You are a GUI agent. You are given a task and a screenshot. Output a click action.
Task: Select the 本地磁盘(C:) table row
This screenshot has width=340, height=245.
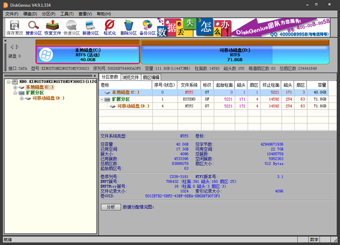click(x=214, y=92)
